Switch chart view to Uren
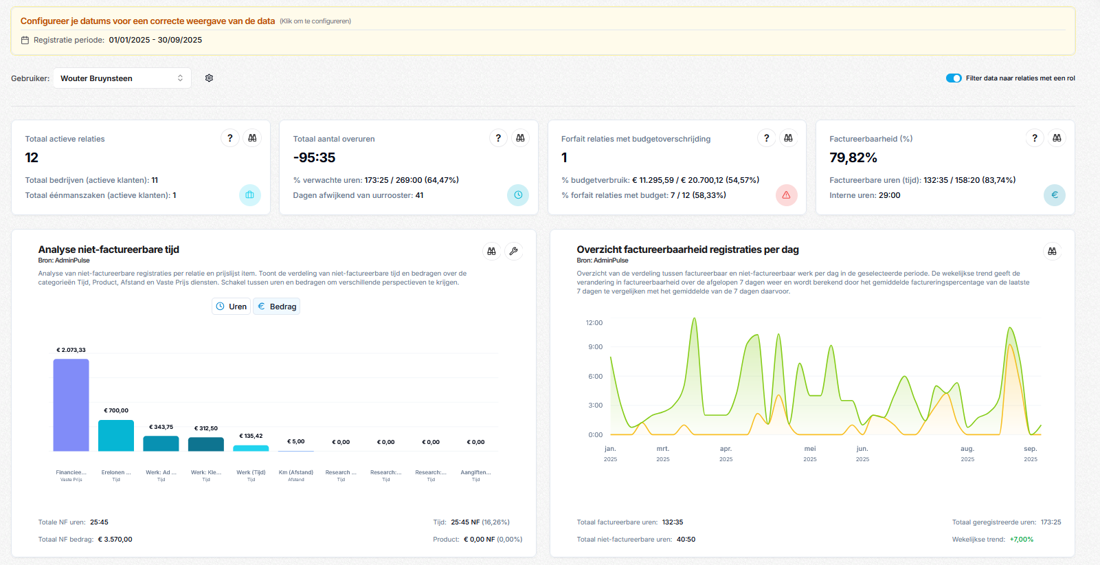The image size is (1100, 565). [x=231, y=307]
